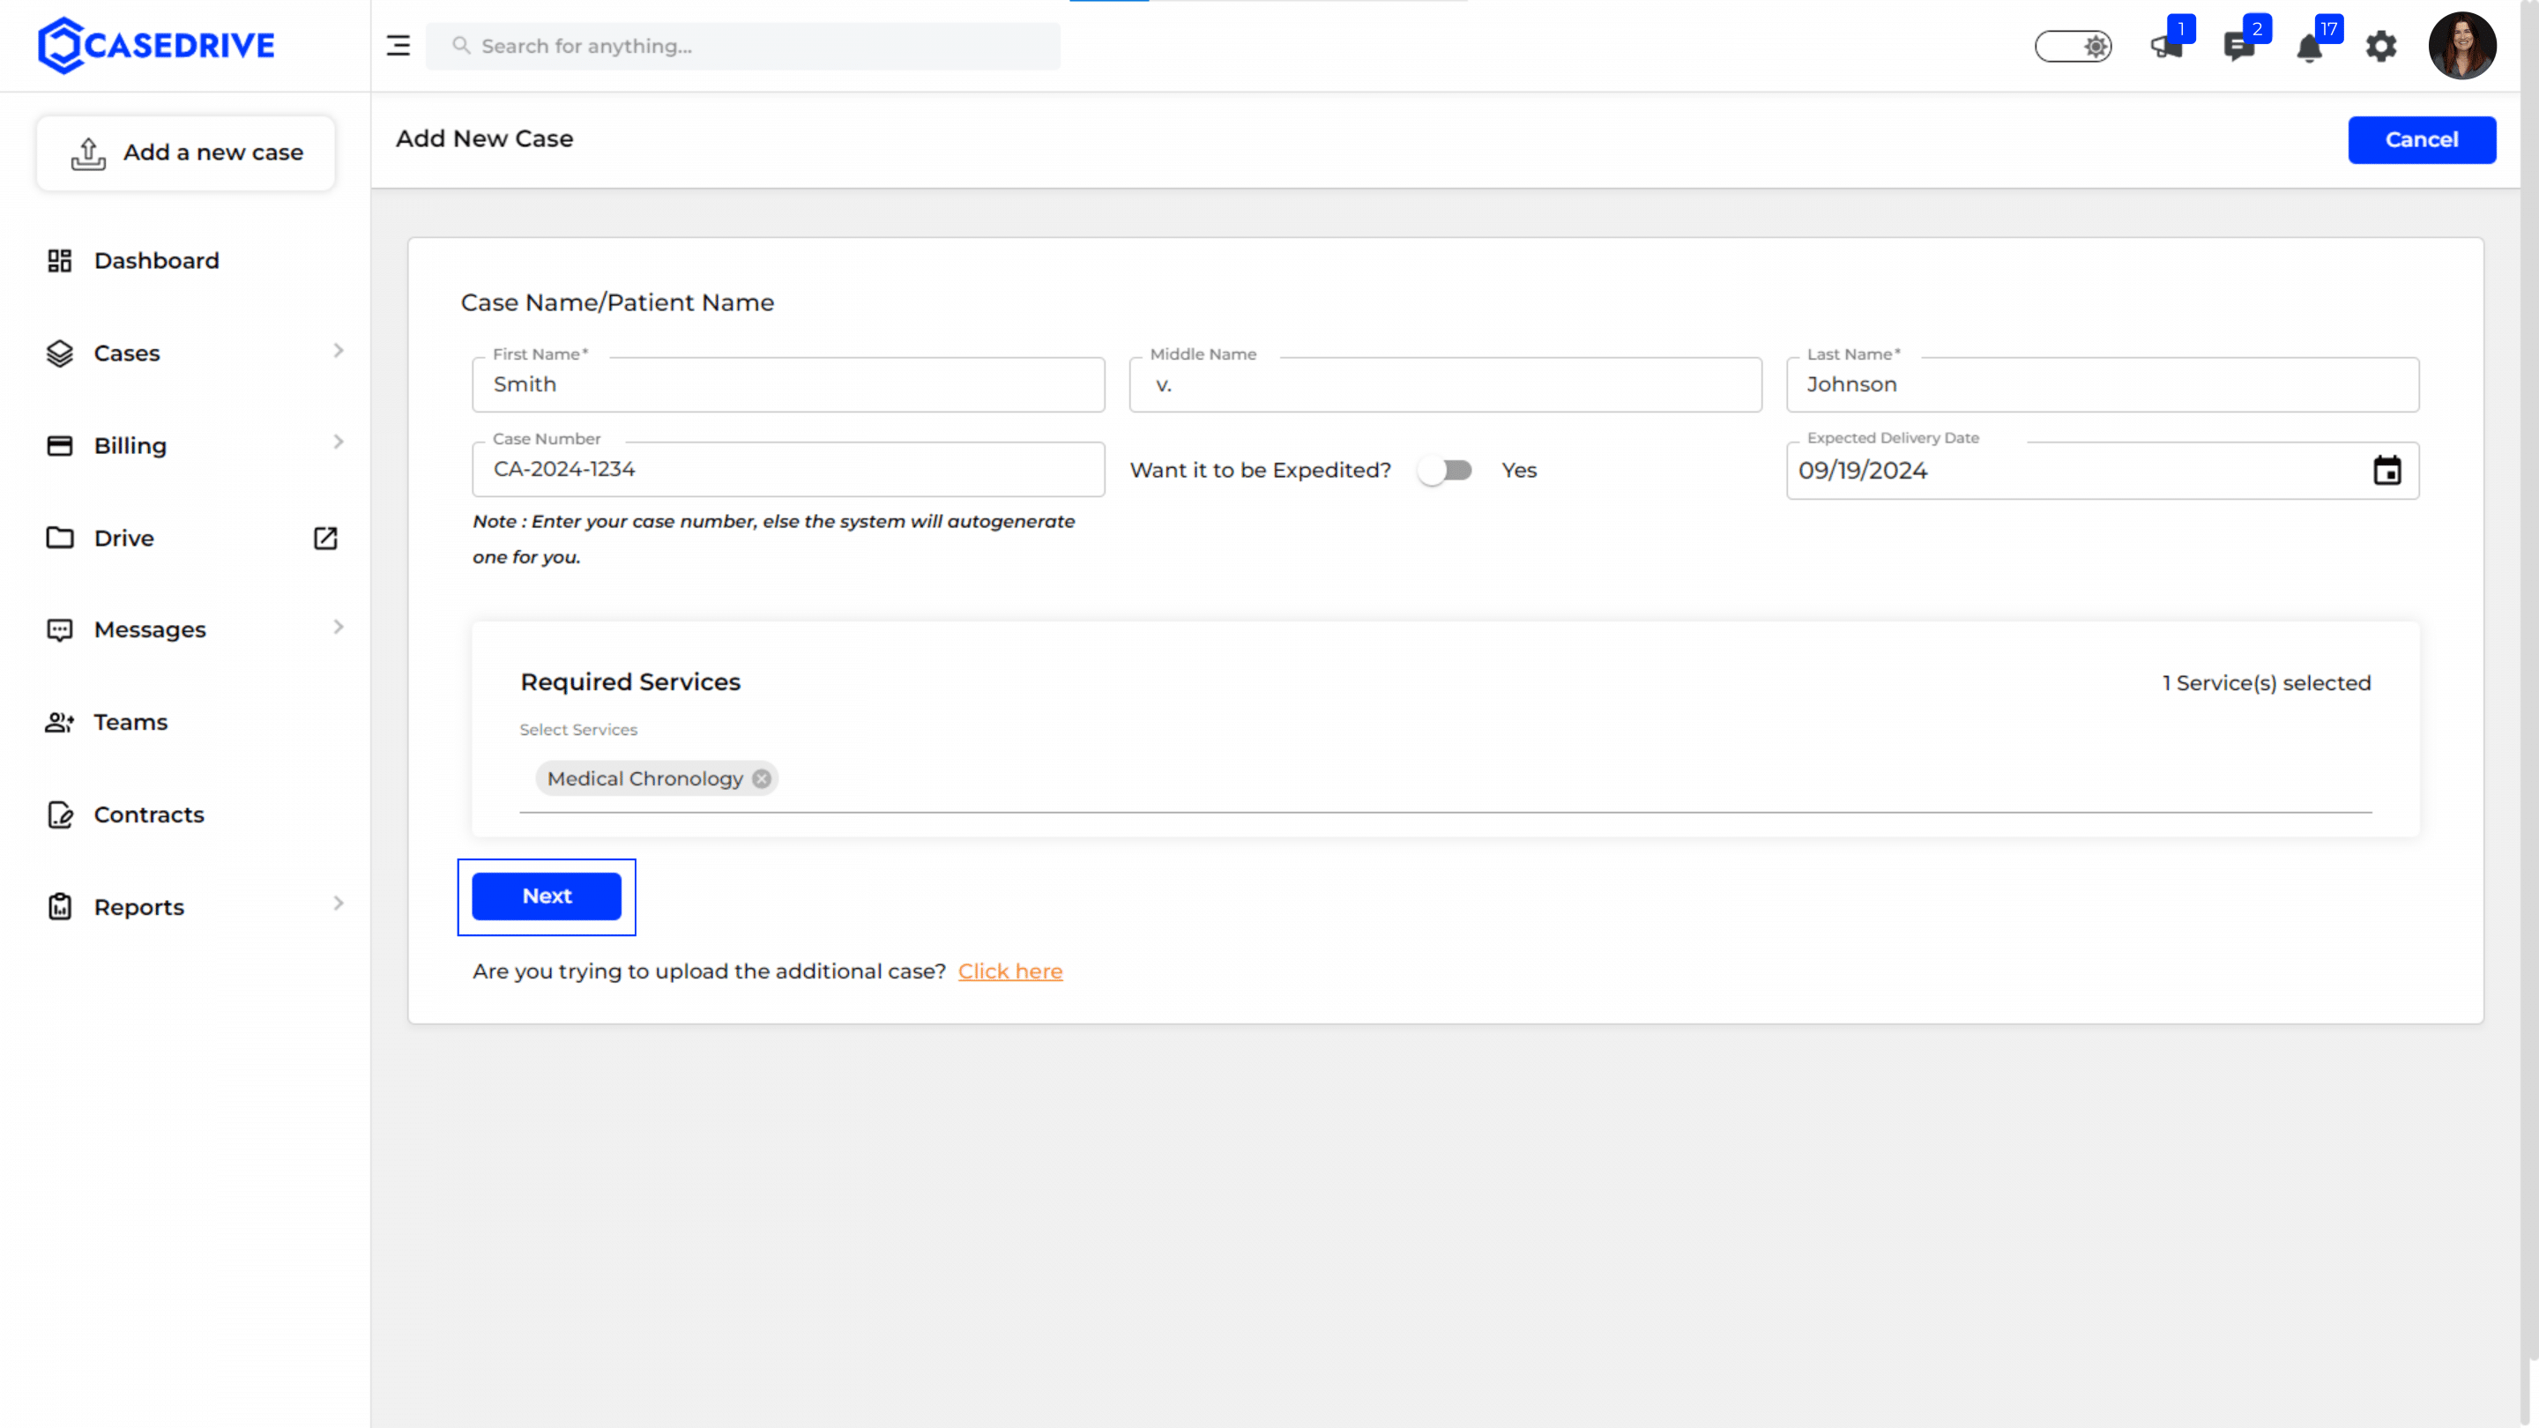Expand the Reports submenu chevron
2539x1428 pixels.
(338, 904)
